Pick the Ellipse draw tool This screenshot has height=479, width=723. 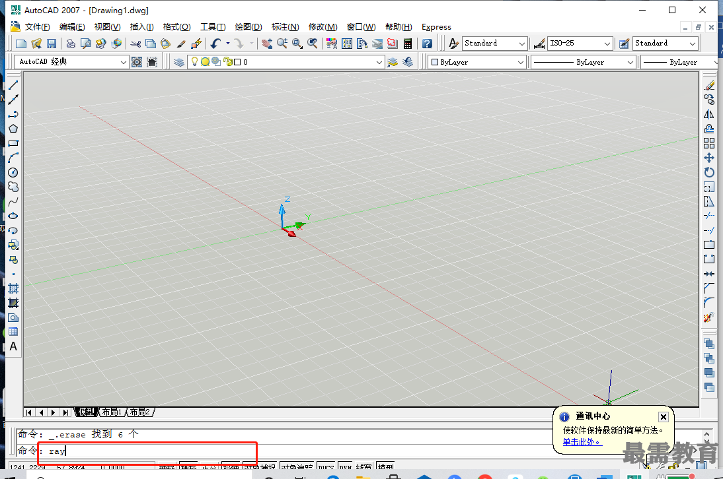pos(13,216)
